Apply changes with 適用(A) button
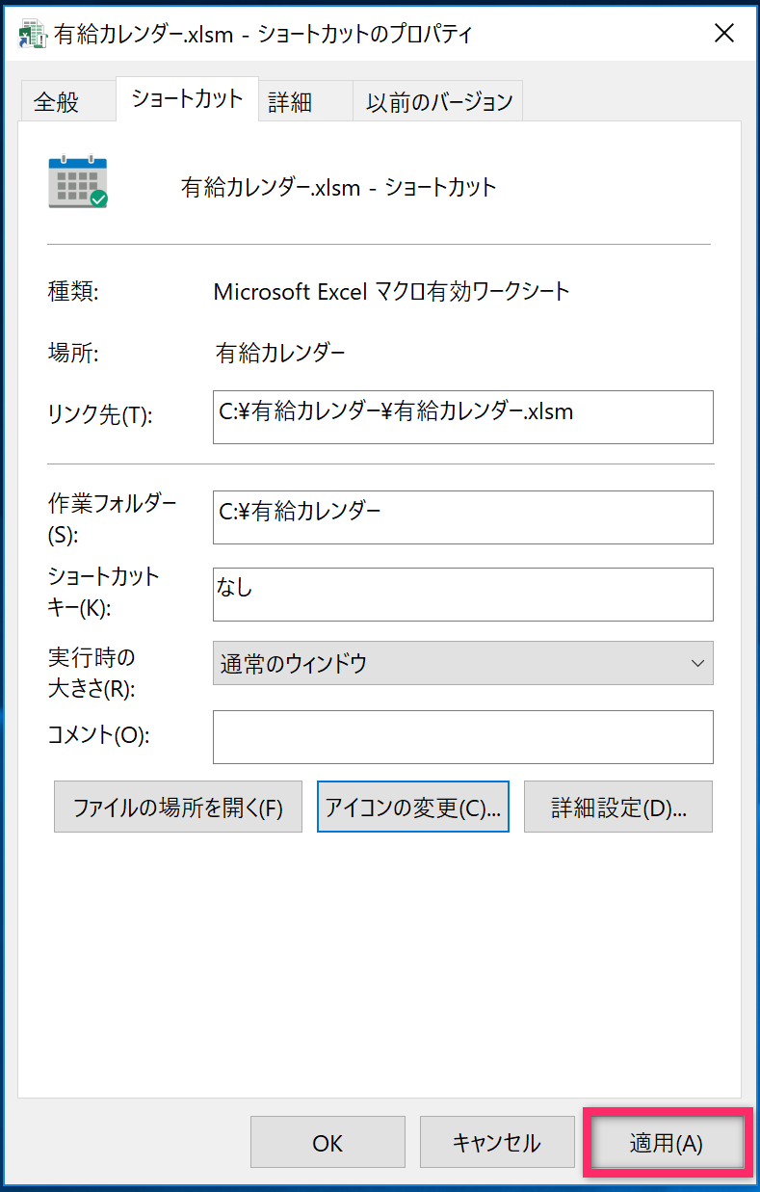 click(x=667, y=1143)
